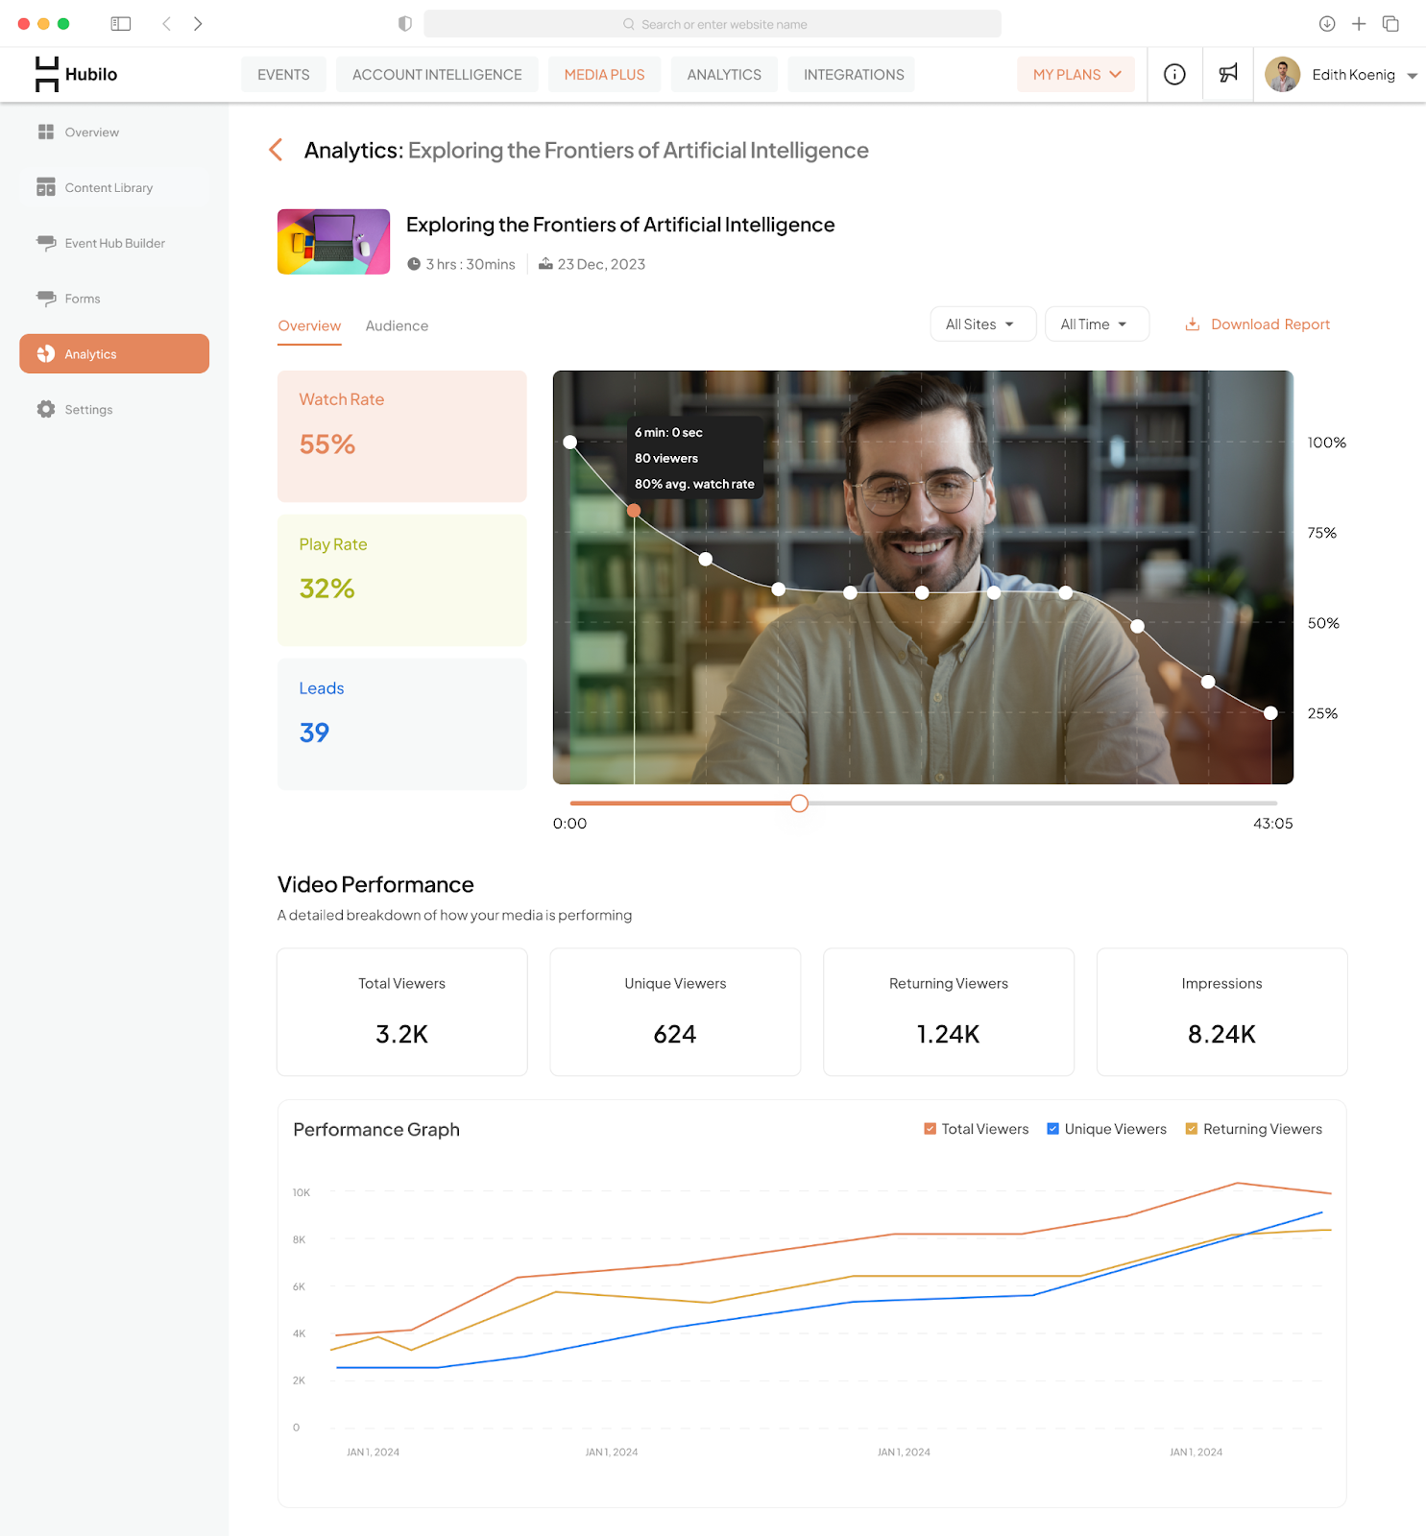
Task: Click the date icon beside 23 Dec, 2023
Action: pos(545,264)
